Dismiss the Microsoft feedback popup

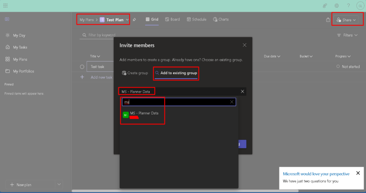click(x=358, y=173)
